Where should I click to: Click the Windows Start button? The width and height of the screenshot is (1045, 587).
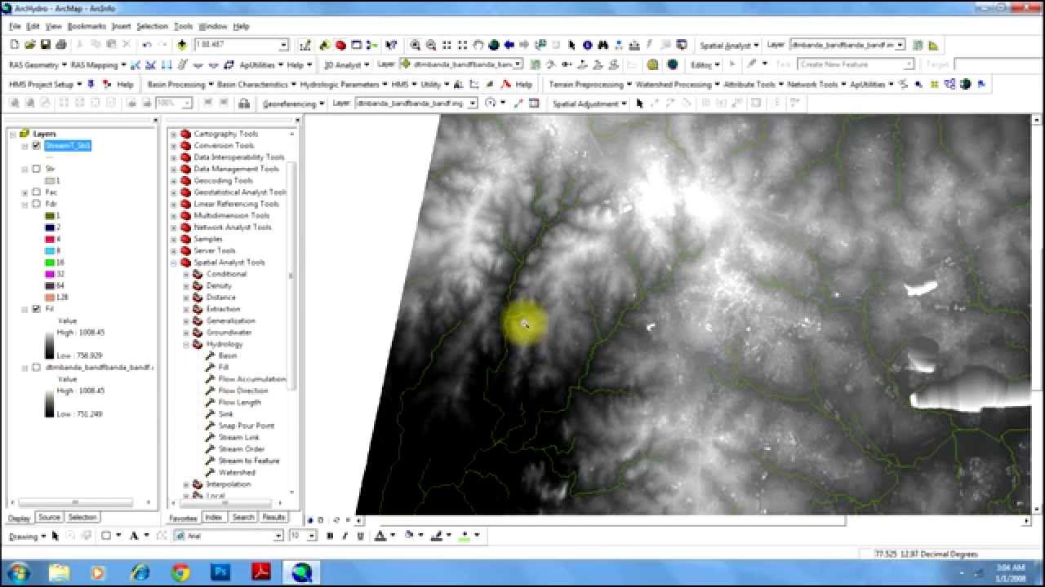17,572
